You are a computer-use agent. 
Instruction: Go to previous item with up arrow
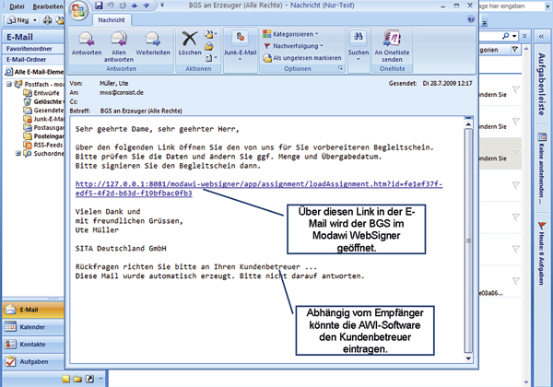[135, 6]
